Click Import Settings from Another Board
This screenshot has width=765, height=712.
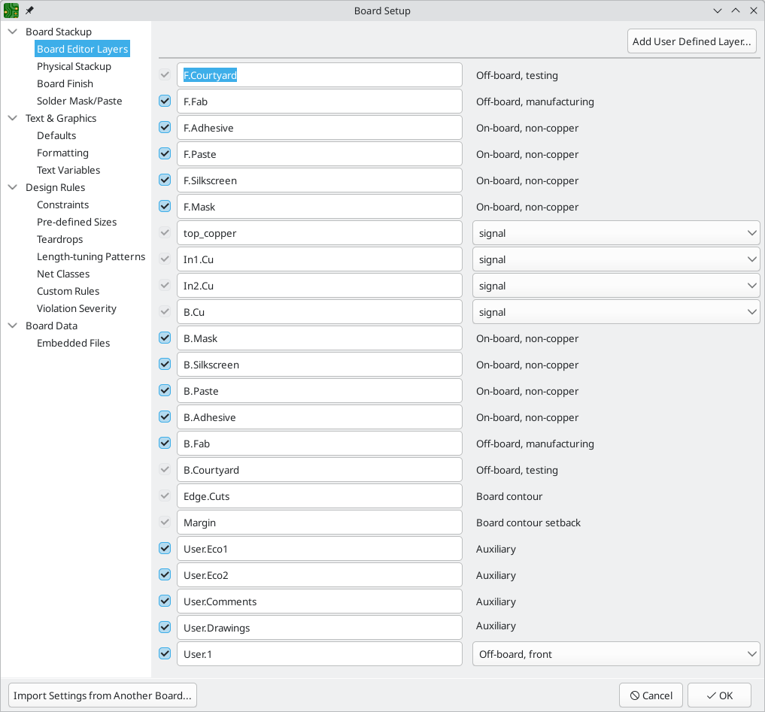(x=102, y=695)
